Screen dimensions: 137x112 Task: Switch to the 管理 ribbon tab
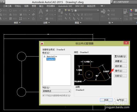pos(34,6)
